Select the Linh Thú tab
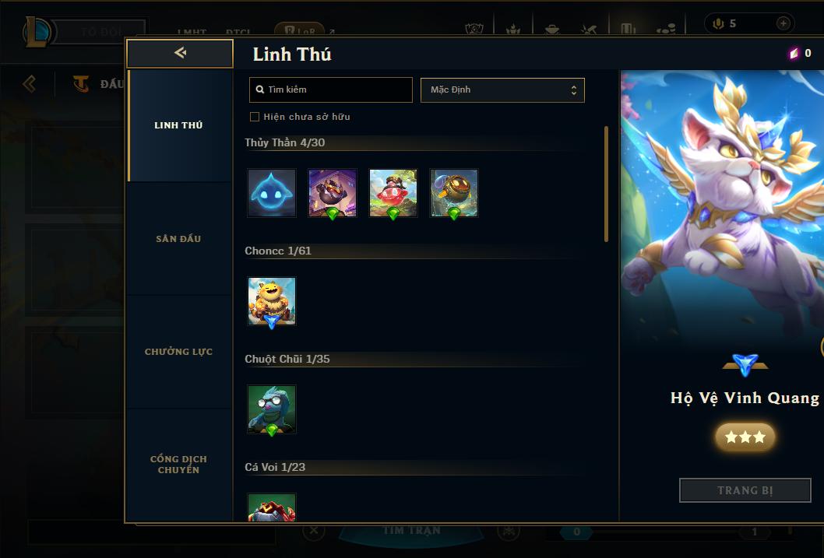 click(178, 125)
